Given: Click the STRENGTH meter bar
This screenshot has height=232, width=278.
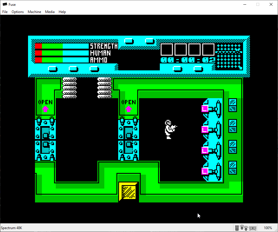Looking at the screenshot, I should point(62,46).
